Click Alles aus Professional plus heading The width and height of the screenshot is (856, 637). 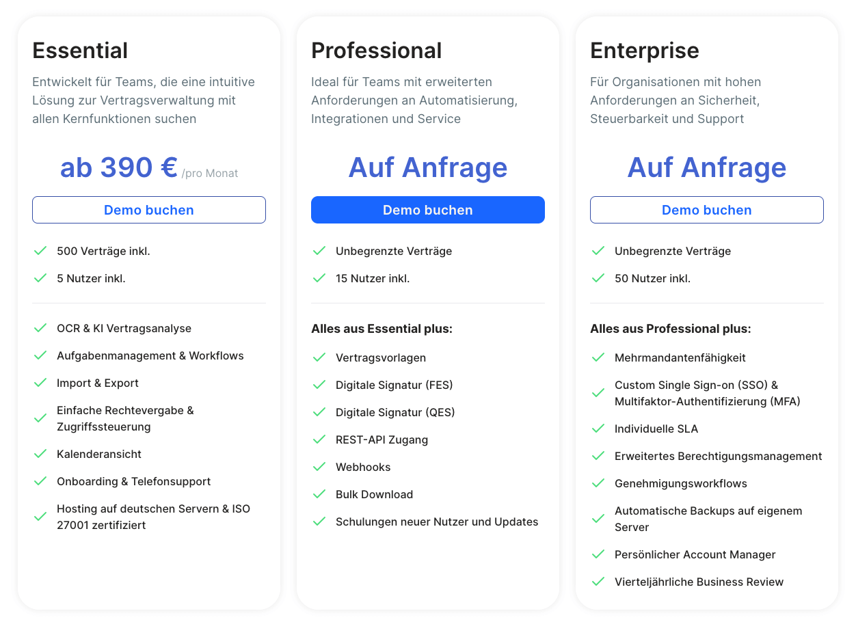[670, 329]
